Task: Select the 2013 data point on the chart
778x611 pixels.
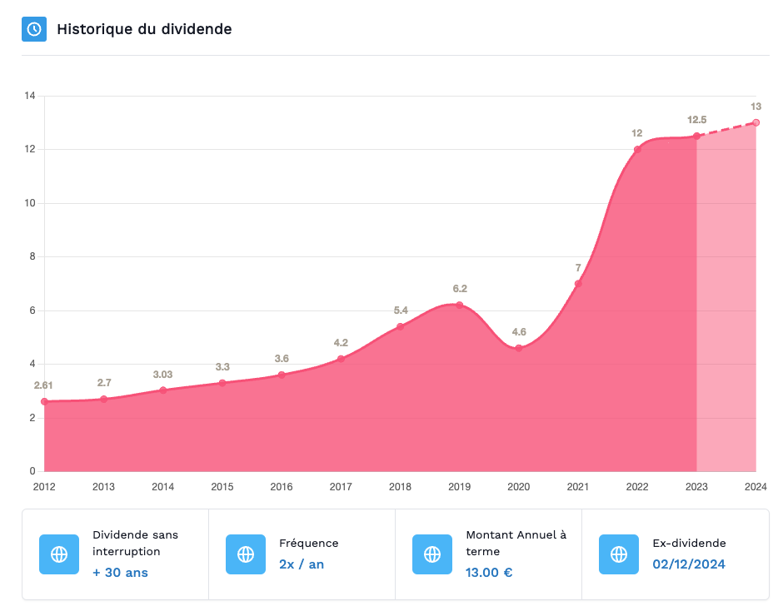Action: (103, 400)
